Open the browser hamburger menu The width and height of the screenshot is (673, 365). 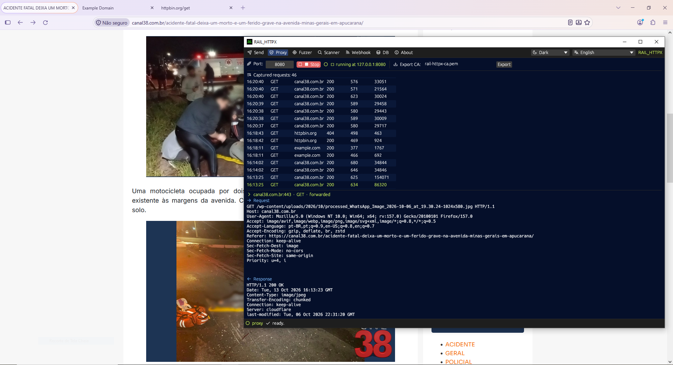coord(665,22)
